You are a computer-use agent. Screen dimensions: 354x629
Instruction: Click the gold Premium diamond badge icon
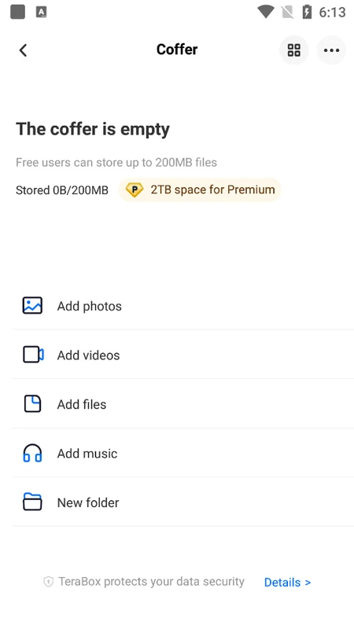pyautogui.click(x=134, y=189)
